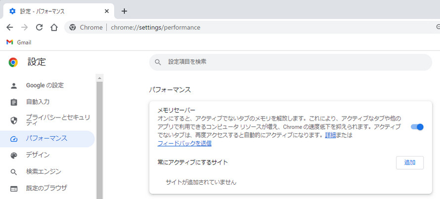Click the reload page icon
440x199 pixels.
(40, 27)
